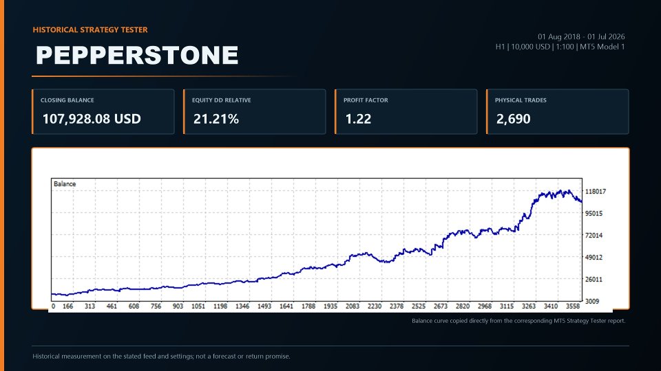Click the x-axis label 3263
661x371 pixels.
click(x=529, y=306)
